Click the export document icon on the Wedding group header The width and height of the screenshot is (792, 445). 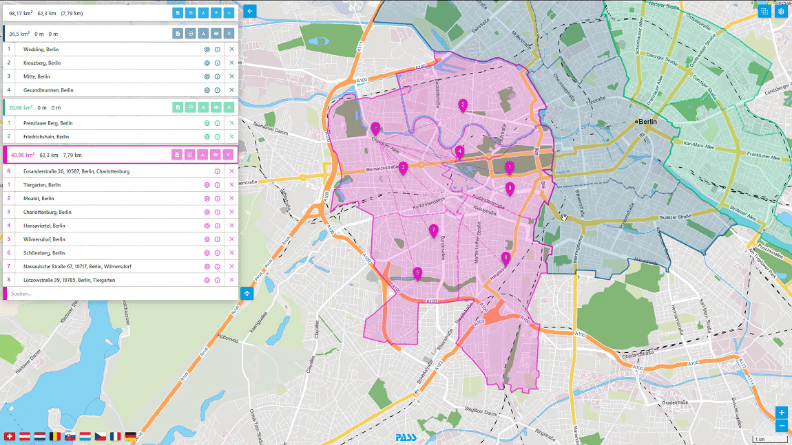point(177,32)
